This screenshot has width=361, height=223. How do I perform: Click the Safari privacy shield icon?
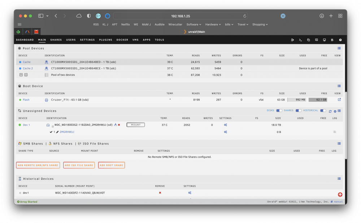click(x=89, y=16)
